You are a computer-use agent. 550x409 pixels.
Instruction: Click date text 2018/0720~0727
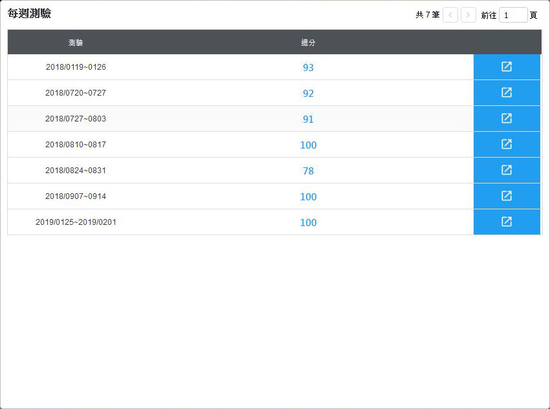click(76, 93)
